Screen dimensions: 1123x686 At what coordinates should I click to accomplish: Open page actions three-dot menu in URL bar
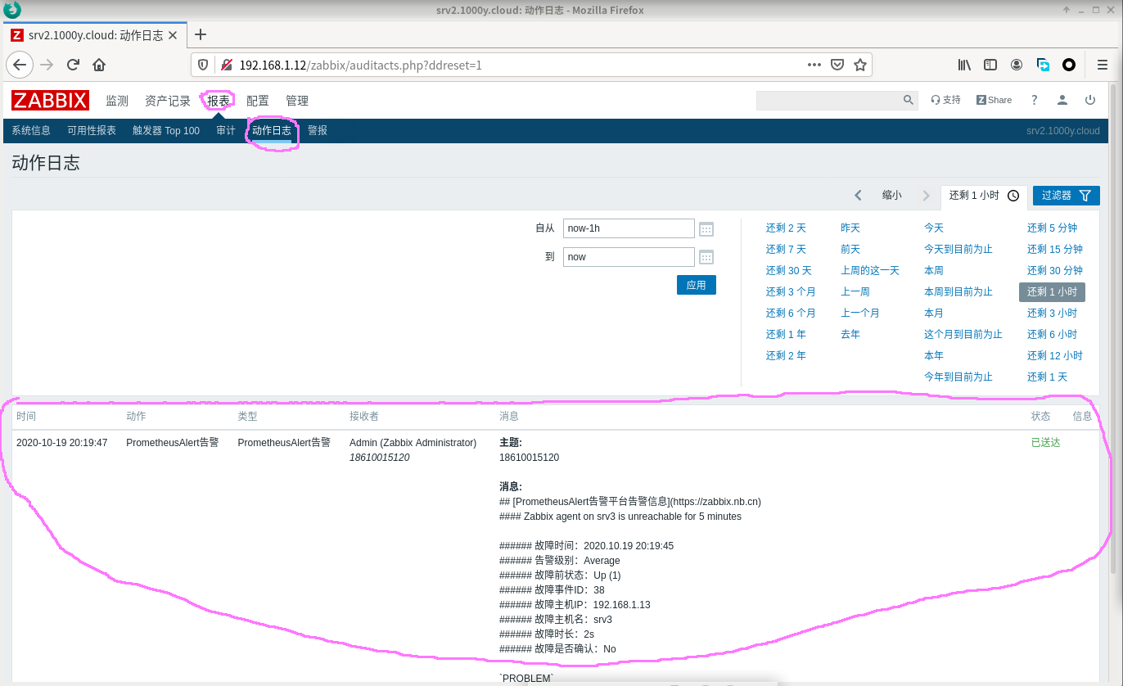tap(814, 65)
